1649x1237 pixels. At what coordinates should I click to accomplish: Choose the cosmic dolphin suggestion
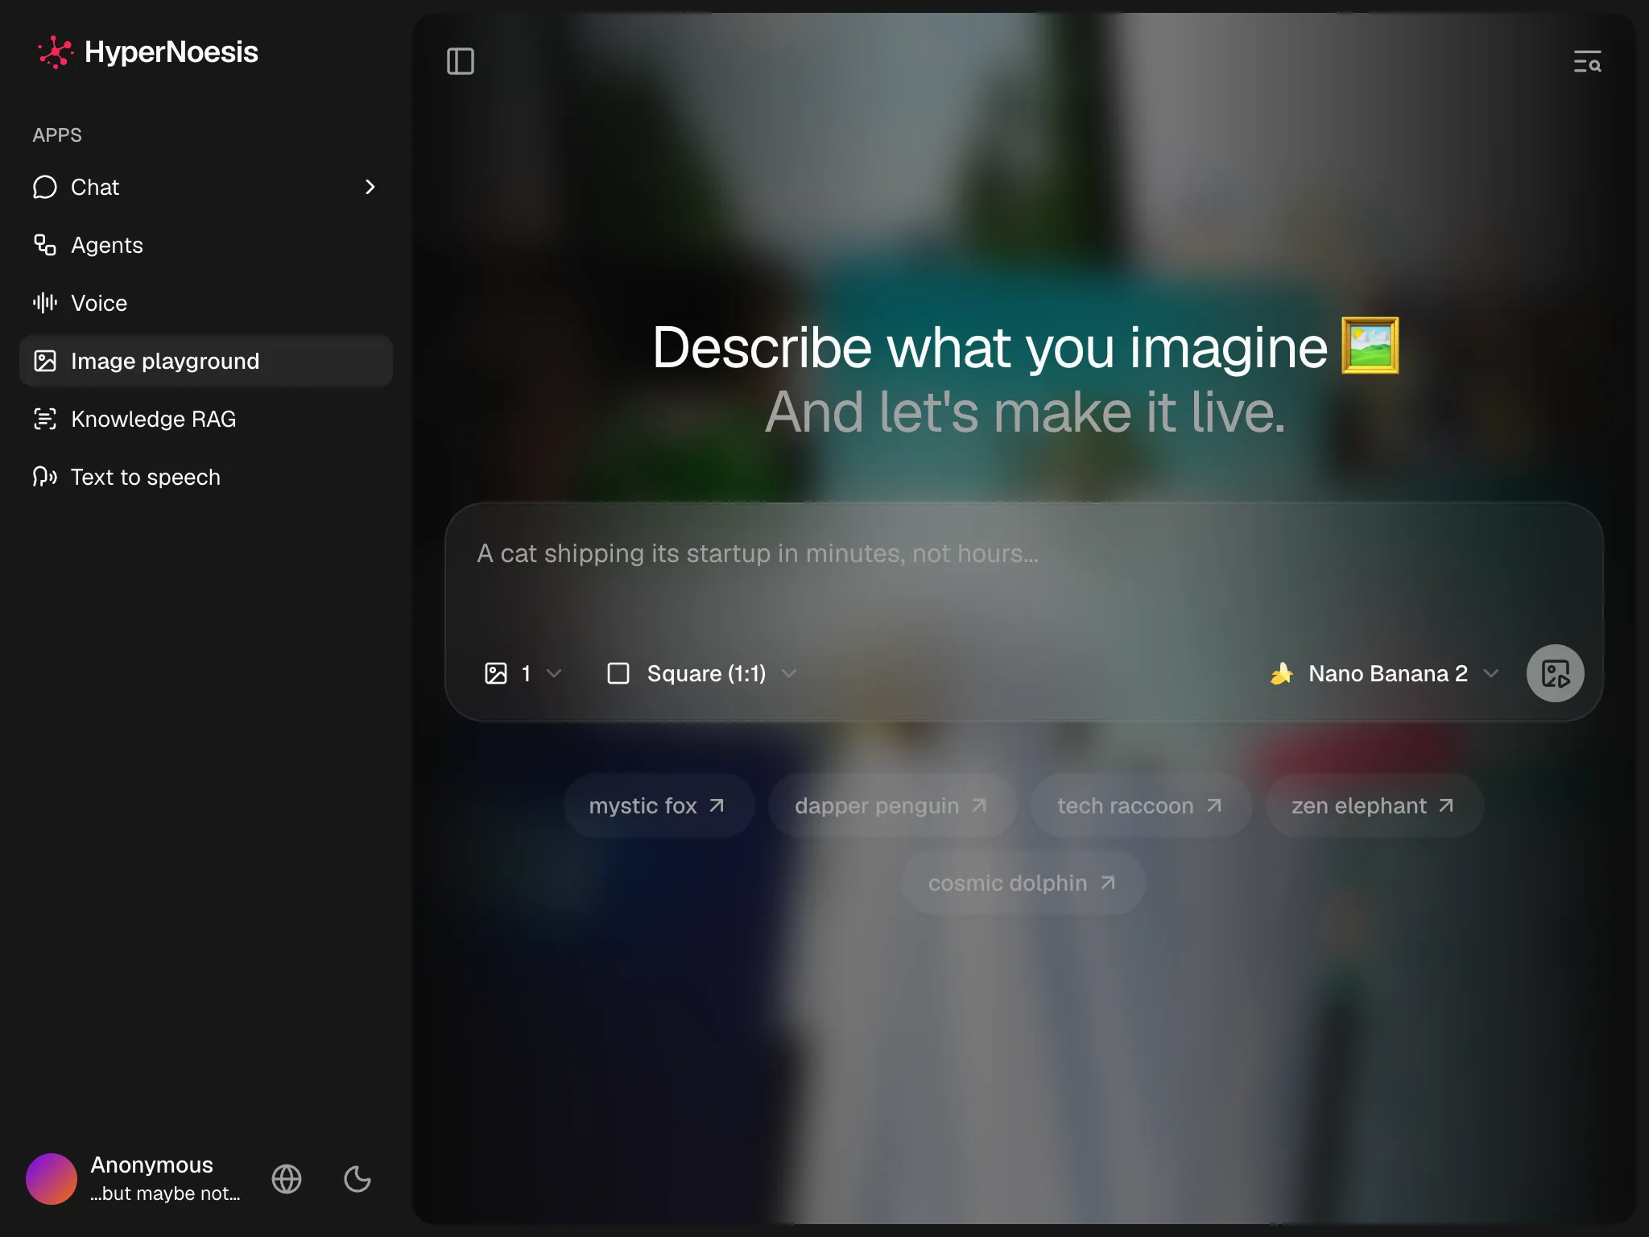(x=1023, y=883)
